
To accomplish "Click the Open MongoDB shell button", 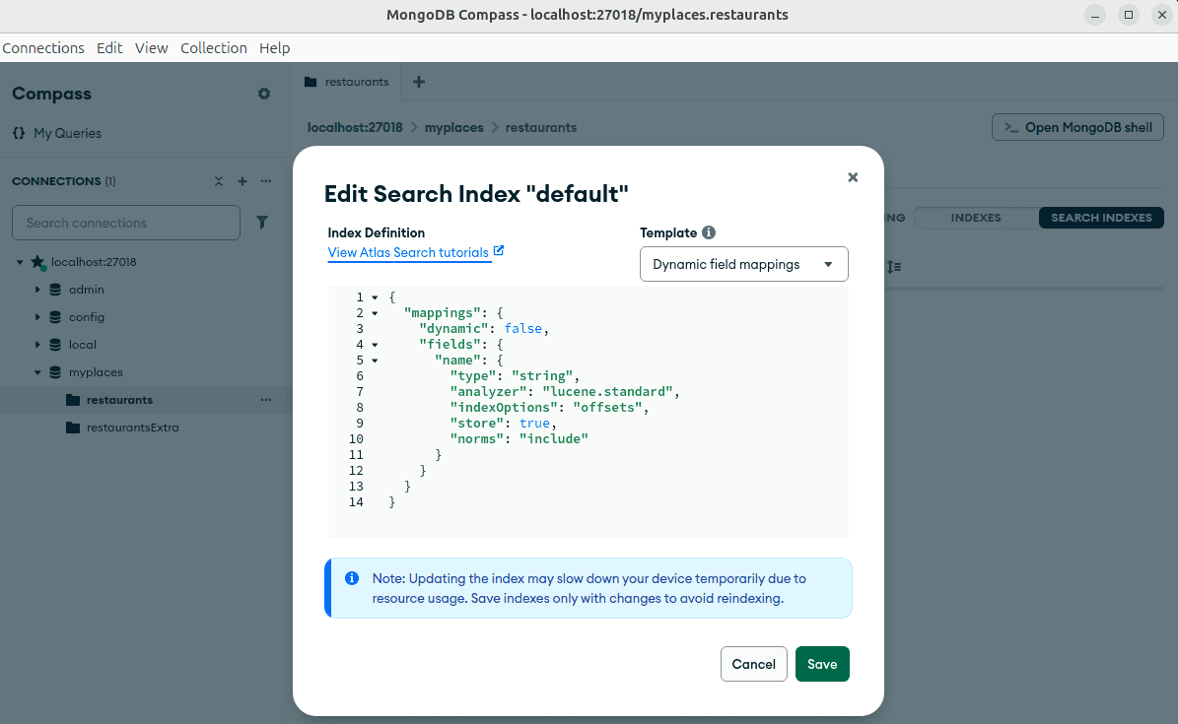I will (1077, 127).
